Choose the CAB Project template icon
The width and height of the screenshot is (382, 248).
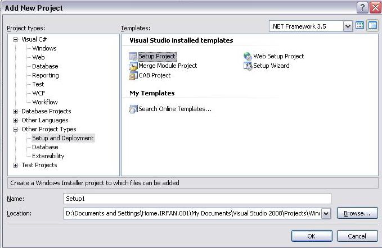[x=133, y=75]
